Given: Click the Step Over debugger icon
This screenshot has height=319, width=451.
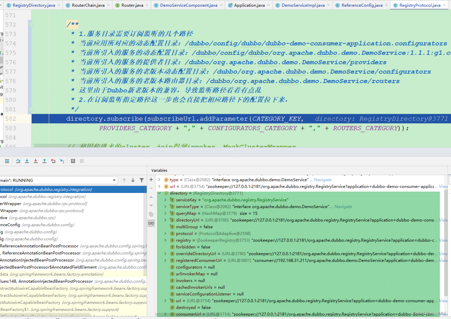Looking at the screenshot, I should click(18, 161).
